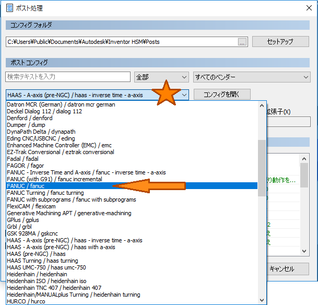This screenshot has width=318, height=305.
Task: Select FANUC Turning entry
Action: pos(132,193)
